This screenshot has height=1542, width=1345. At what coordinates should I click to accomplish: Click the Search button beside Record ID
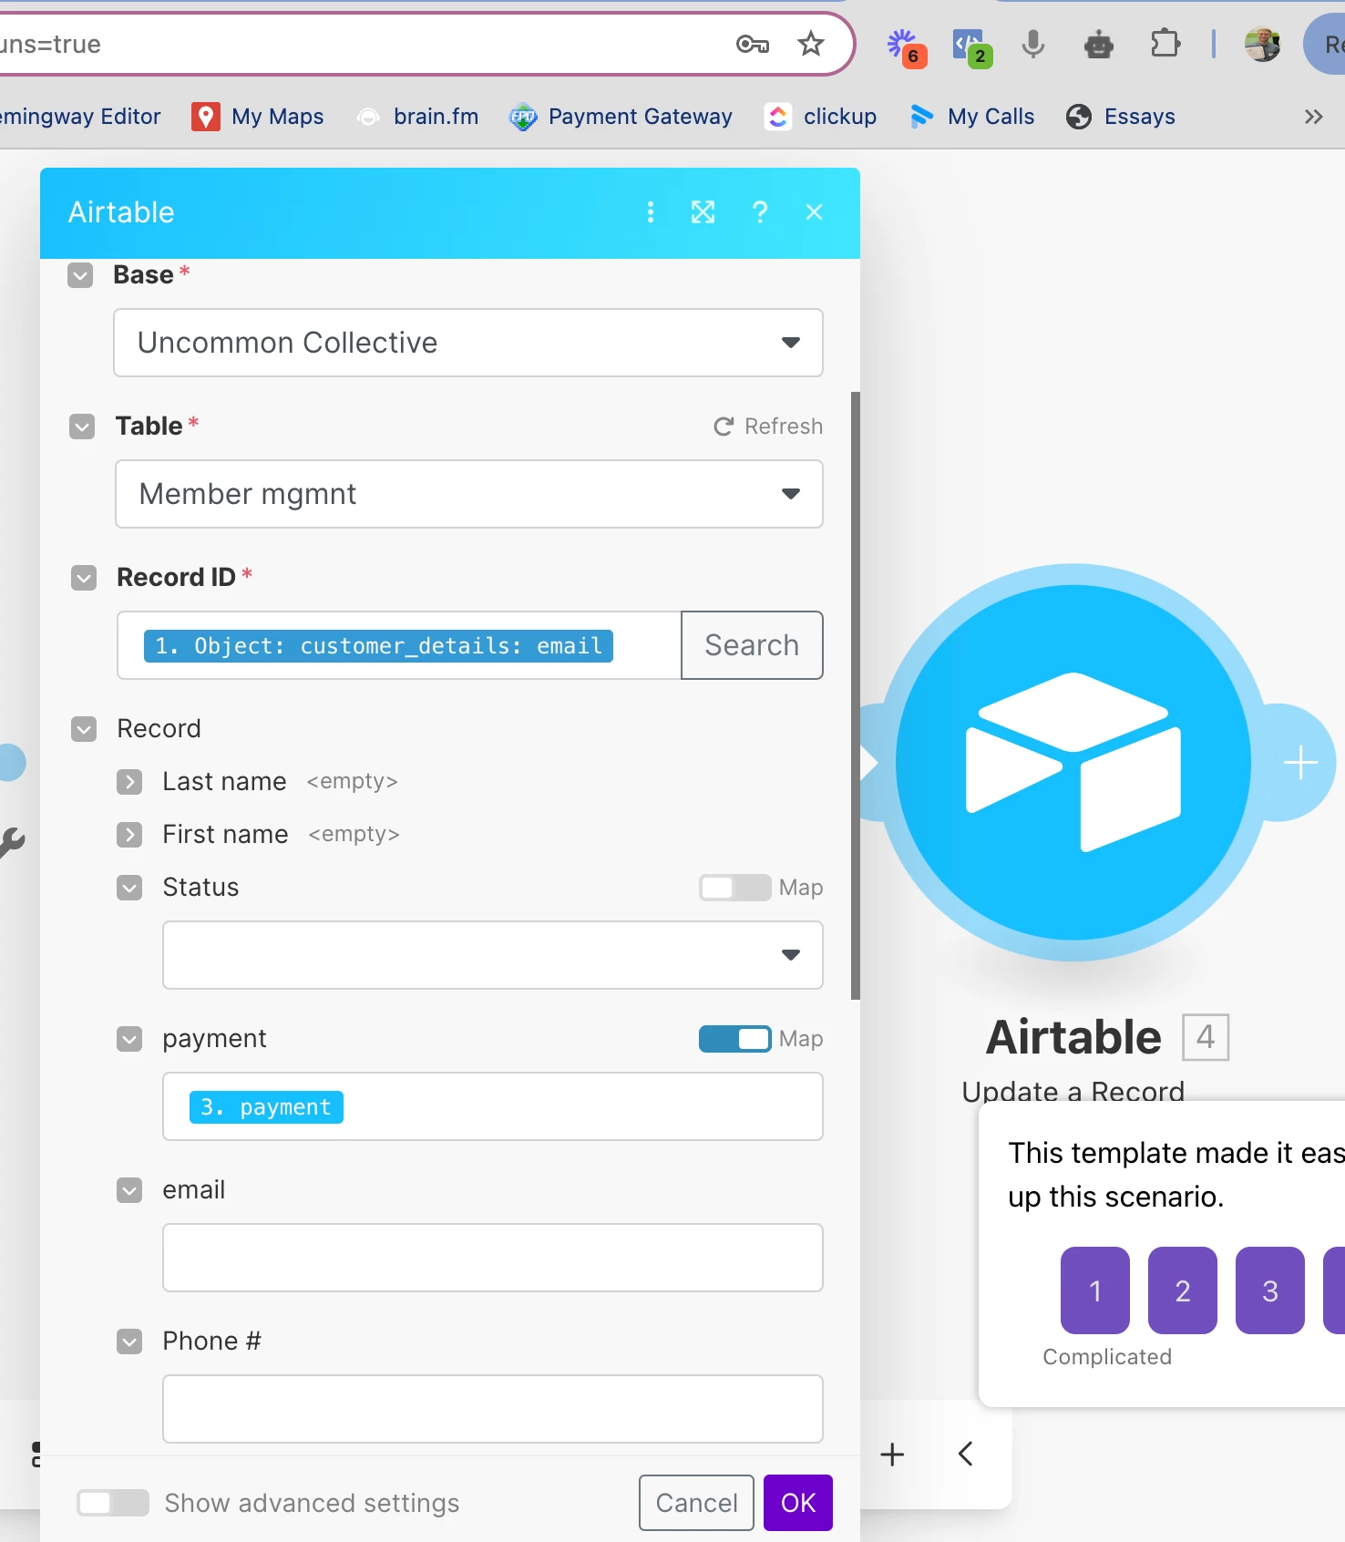coord(752,645)
